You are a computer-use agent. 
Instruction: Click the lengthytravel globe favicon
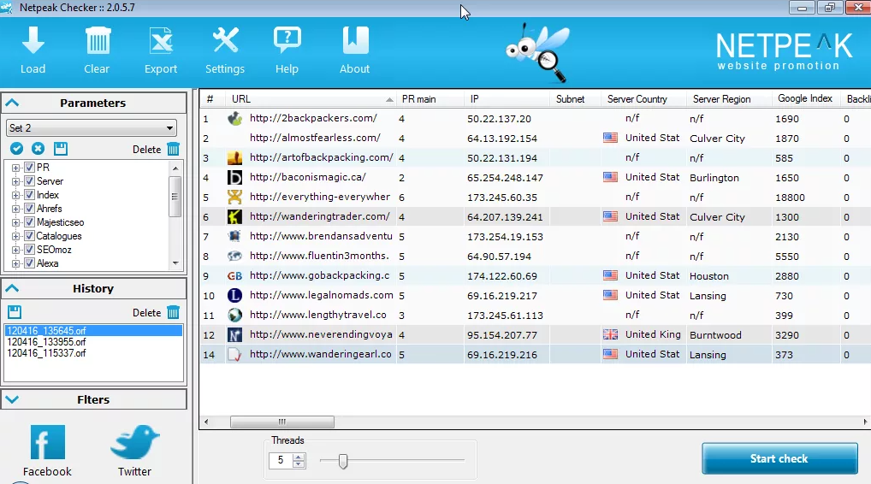235,316
